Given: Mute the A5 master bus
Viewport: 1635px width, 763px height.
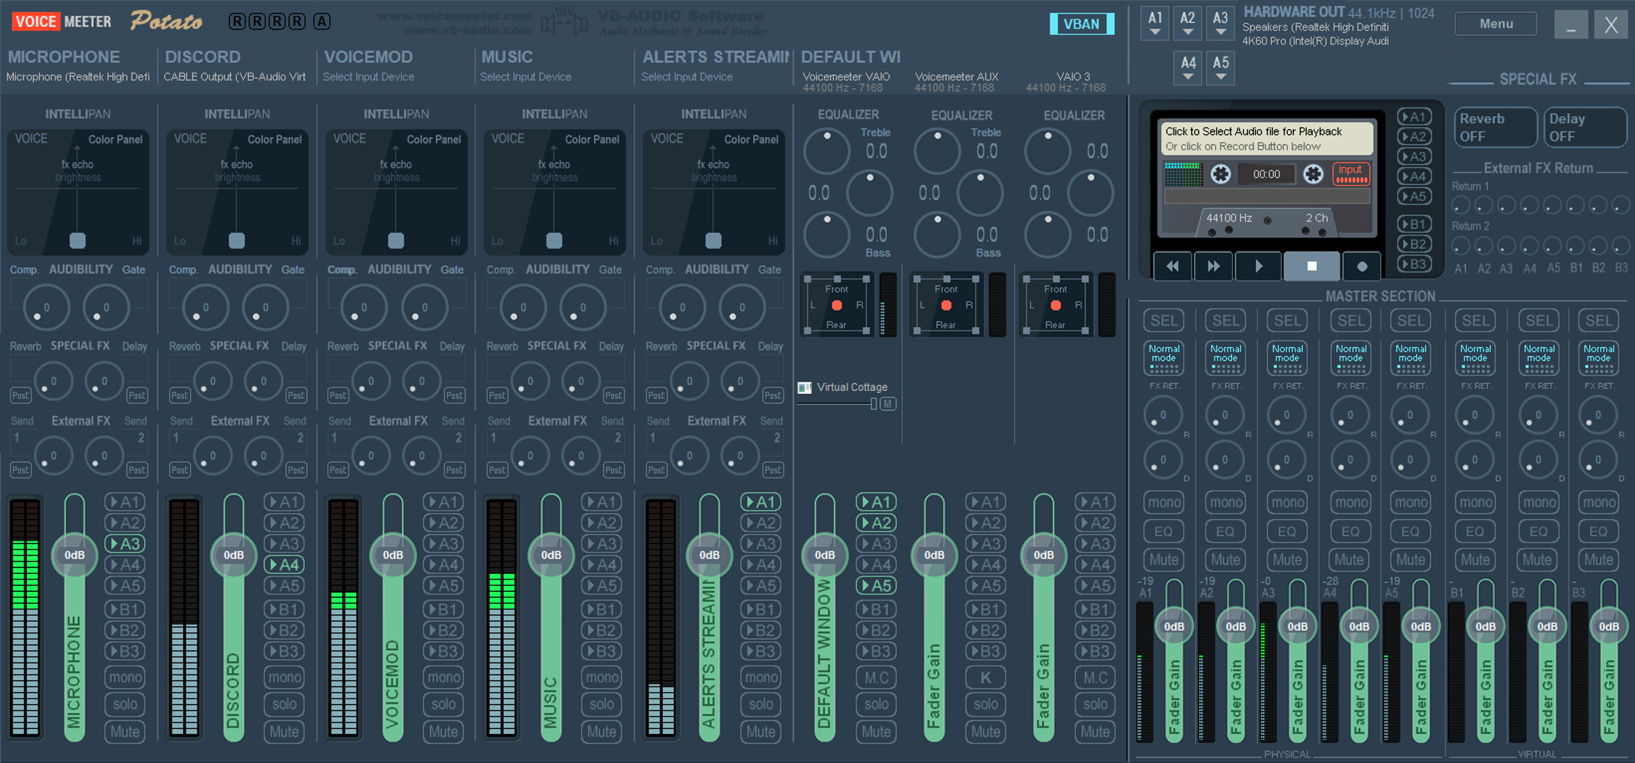Looking at the screenshot, I should point(1411,559).
